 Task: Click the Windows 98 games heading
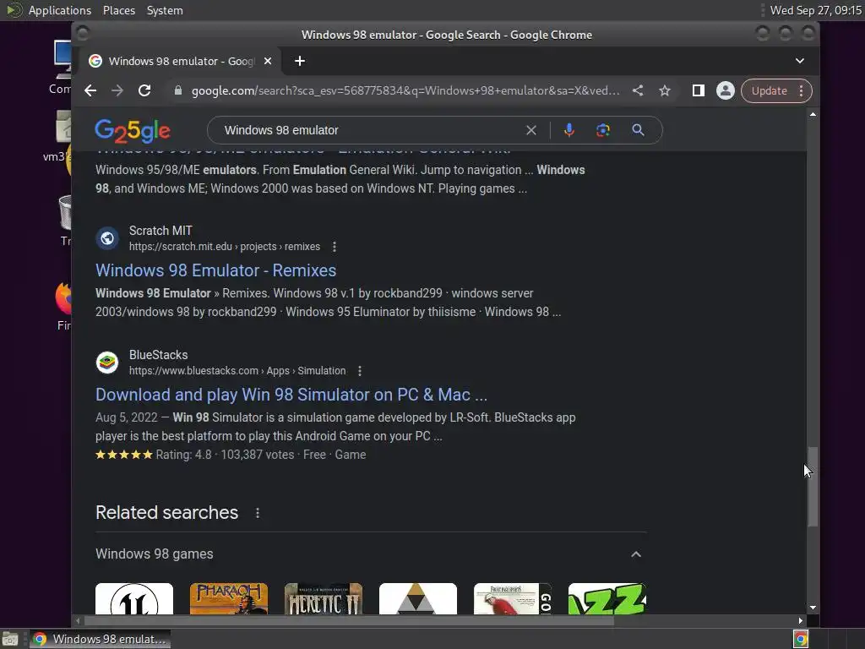pyautogui.click(x=155, y=554)
